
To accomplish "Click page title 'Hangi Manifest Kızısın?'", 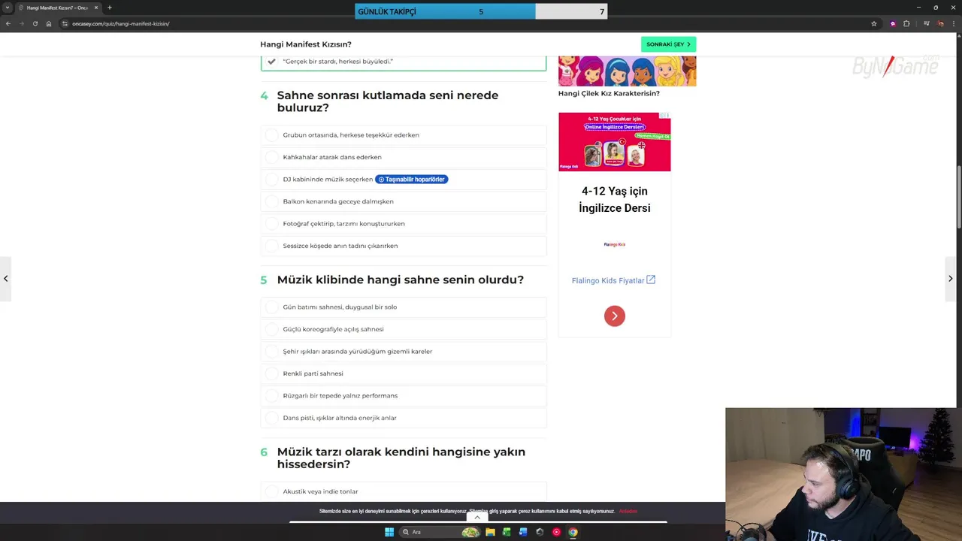I will coord(306,44).
